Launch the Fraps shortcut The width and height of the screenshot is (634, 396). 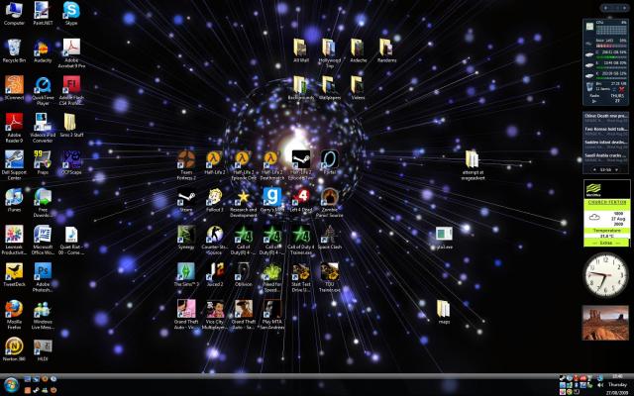click(x=43, y=161)
